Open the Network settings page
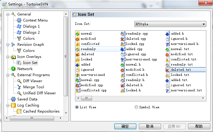Viewport: 213px width, 132px height. 25,69
